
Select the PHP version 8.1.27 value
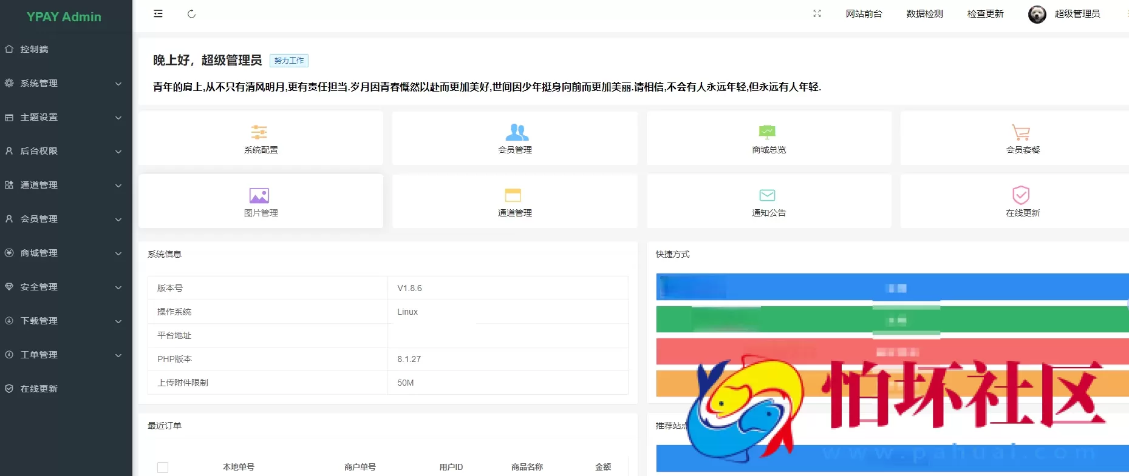[409, 359]
